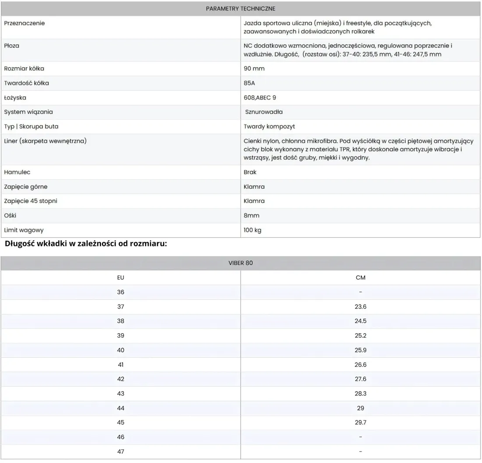482x463 pixels.
Task: Click the Płoza description text
Action: 347,50
